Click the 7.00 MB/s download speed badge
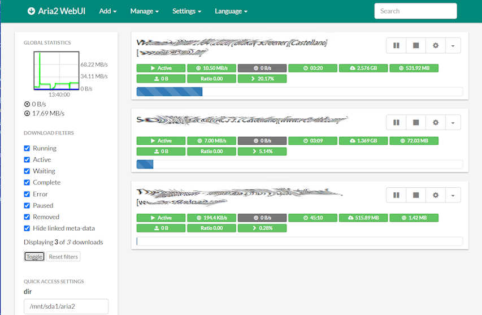Screen dimensions: 482x315 pos(211,141)
